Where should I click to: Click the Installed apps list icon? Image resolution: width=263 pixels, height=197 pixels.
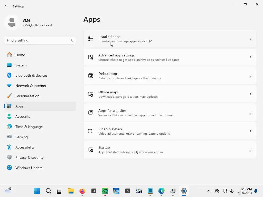[91, 39]
